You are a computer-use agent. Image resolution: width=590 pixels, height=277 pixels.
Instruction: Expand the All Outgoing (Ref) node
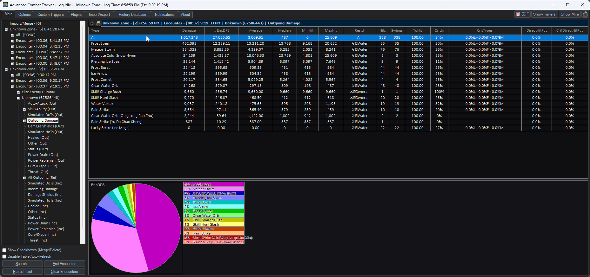tap(24, 178)
